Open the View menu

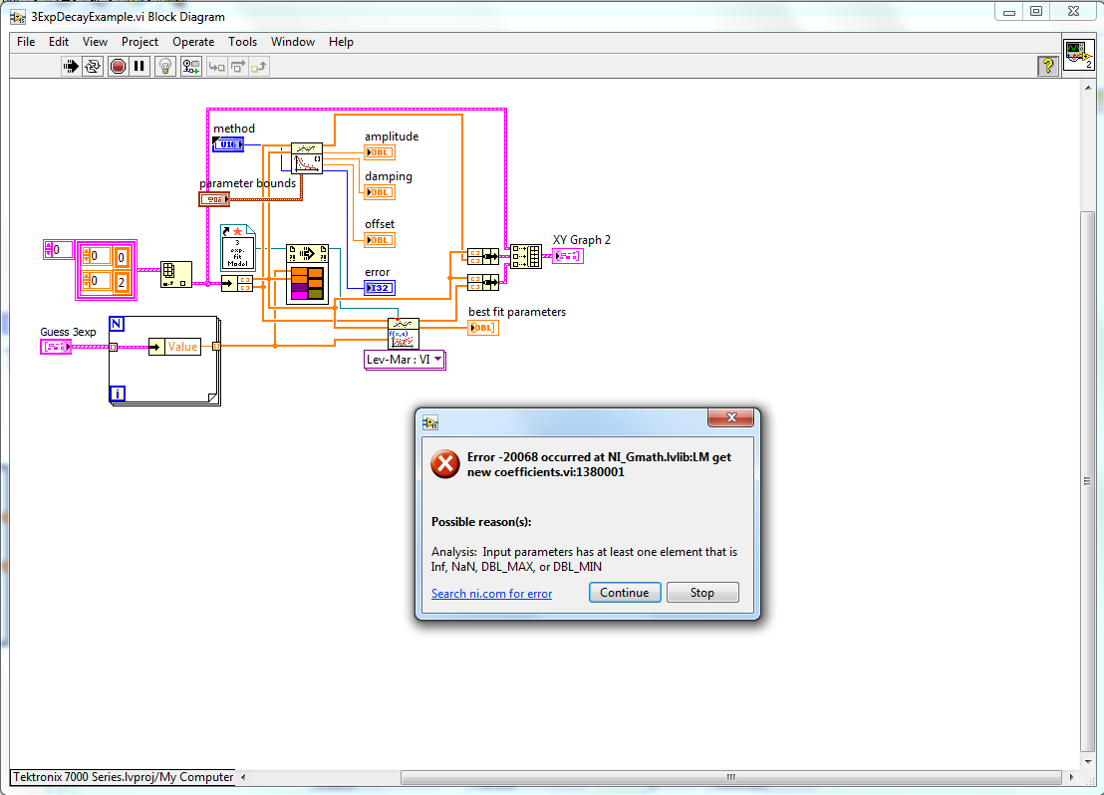[95, 42]
